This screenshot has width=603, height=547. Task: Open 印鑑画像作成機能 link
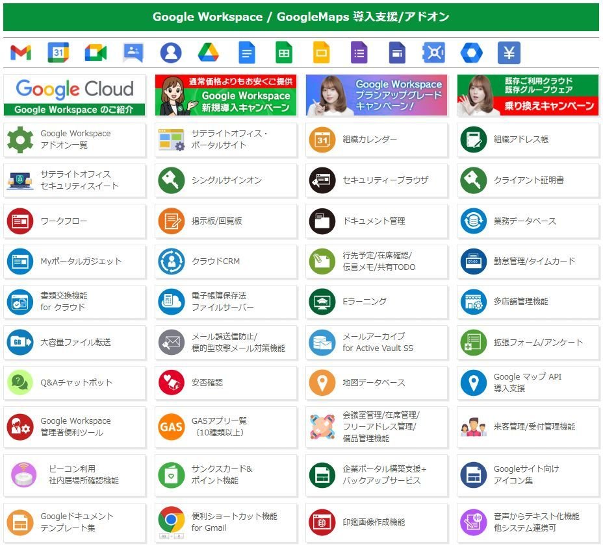coord(376,522)
